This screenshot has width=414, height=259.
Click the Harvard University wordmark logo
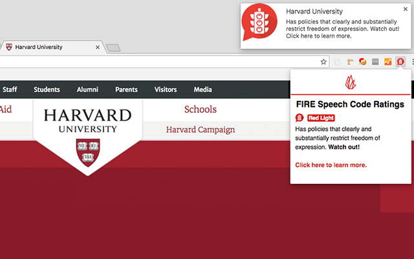(88, 120)
